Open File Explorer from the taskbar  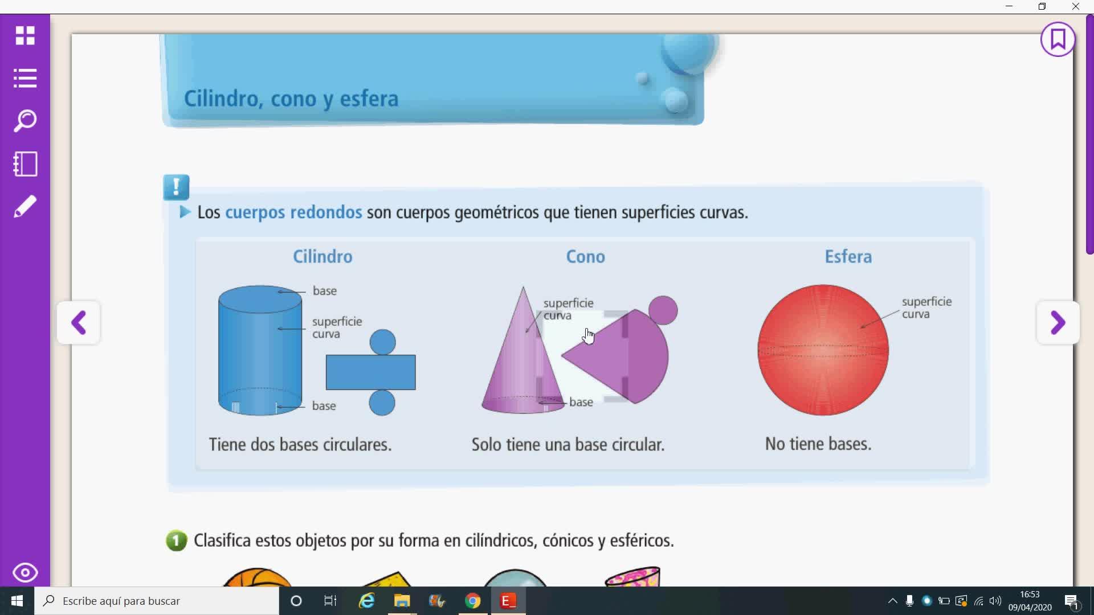click(402, 601)
